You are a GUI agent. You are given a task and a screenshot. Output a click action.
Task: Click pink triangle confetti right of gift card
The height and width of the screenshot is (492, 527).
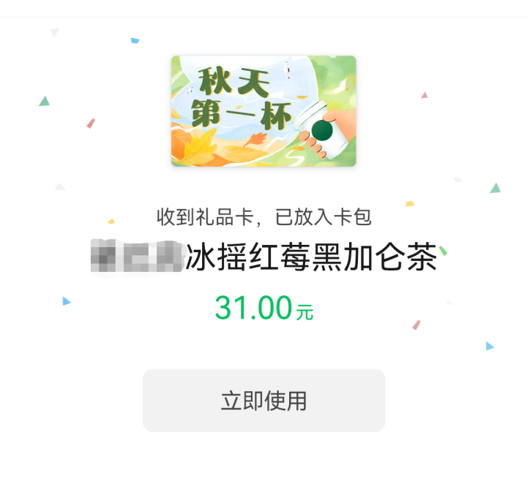[x=425, y=95]
